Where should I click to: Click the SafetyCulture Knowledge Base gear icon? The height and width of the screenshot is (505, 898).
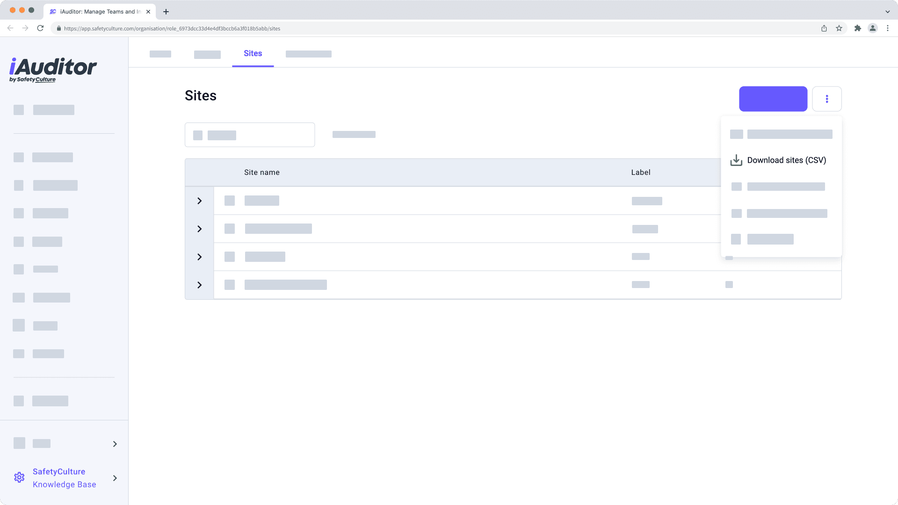pos(19,477)
